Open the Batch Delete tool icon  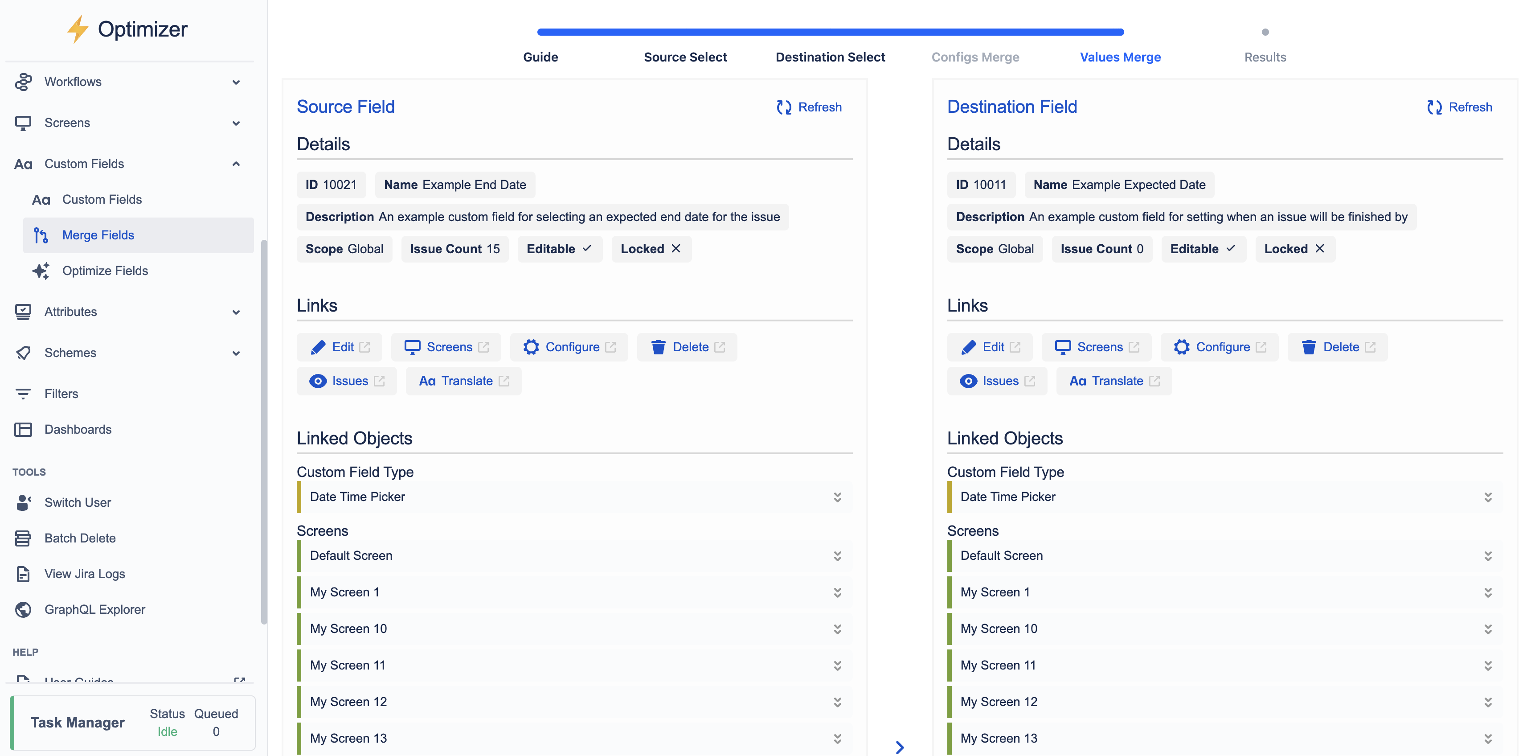click(x=23, y=538)
